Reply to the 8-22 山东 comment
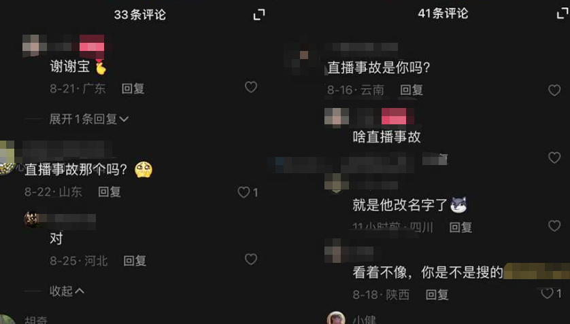The width and height of the screenshot is (570, 324). coord(110,192)
